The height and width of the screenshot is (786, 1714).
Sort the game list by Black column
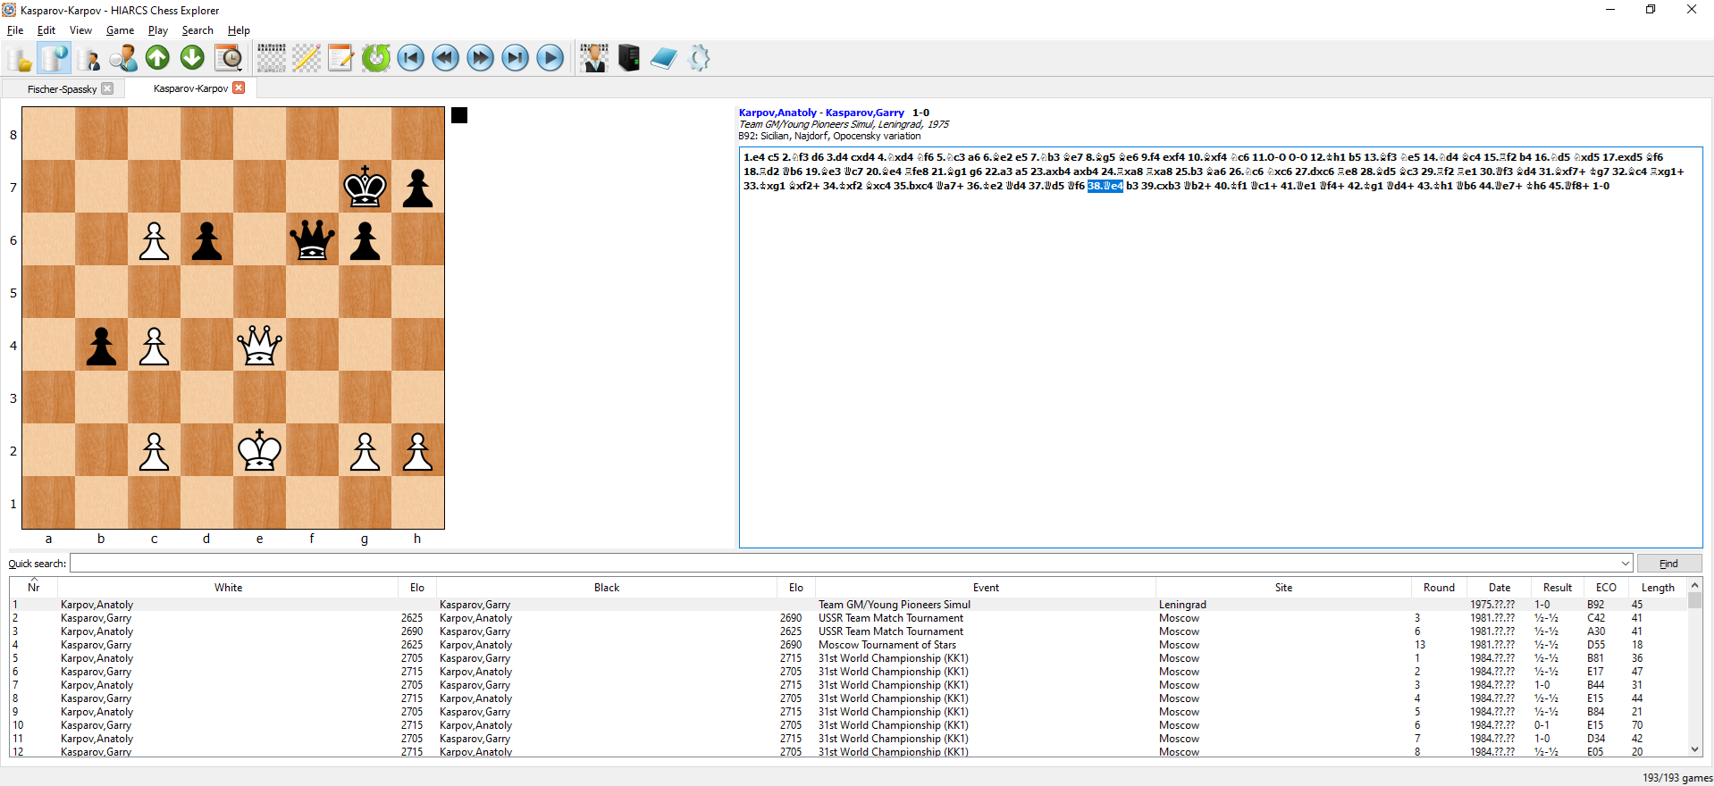[x=607, y=588]
